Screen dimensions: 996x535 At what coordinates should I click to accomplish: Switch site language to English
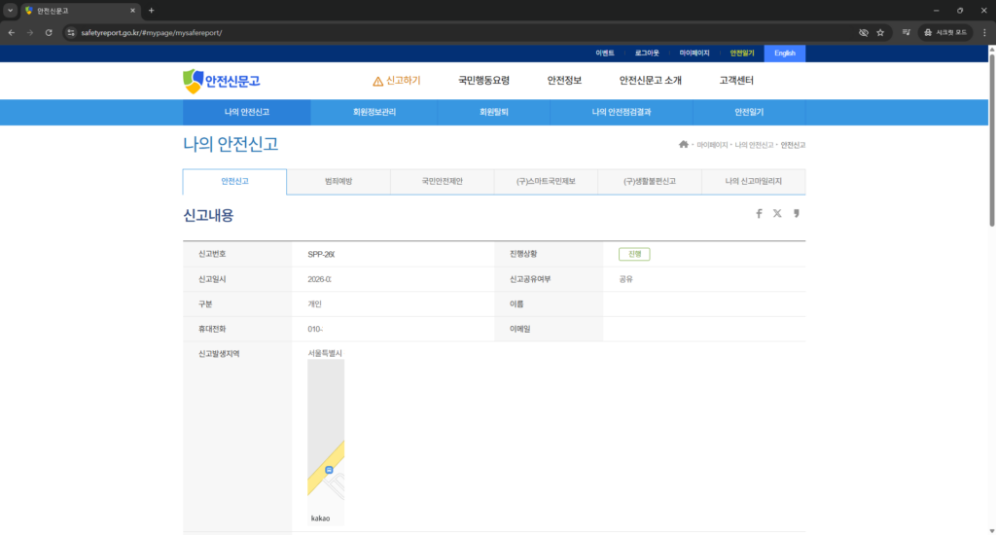(784, 53)
